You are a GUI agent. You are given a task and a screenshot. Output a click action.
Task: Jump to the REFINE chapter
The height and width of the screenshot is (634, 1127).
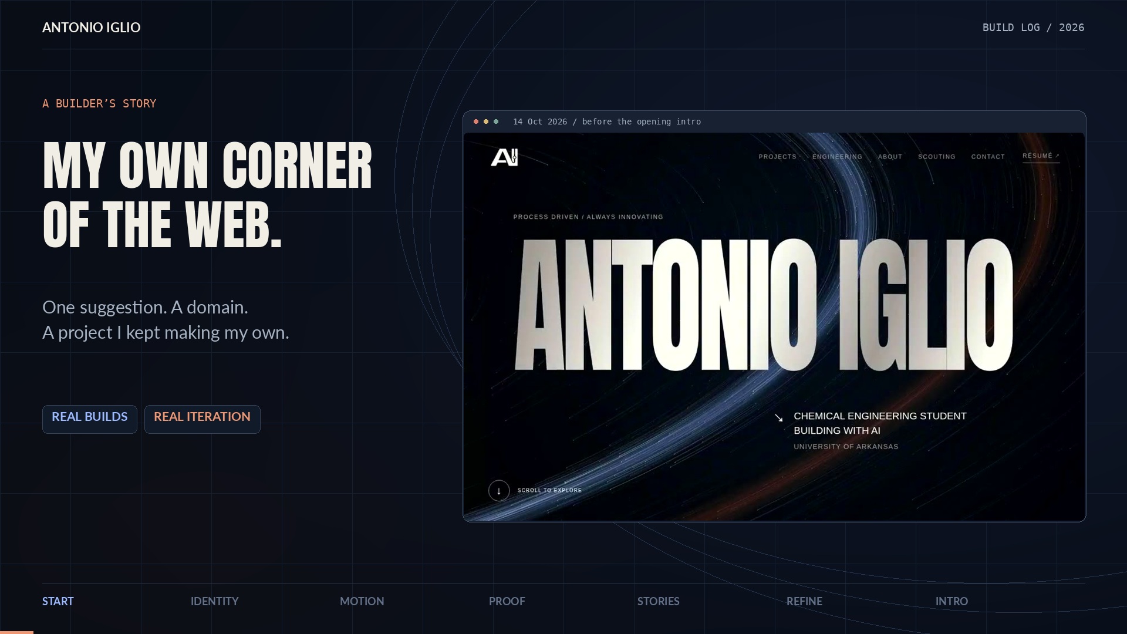tap(804, 601)
